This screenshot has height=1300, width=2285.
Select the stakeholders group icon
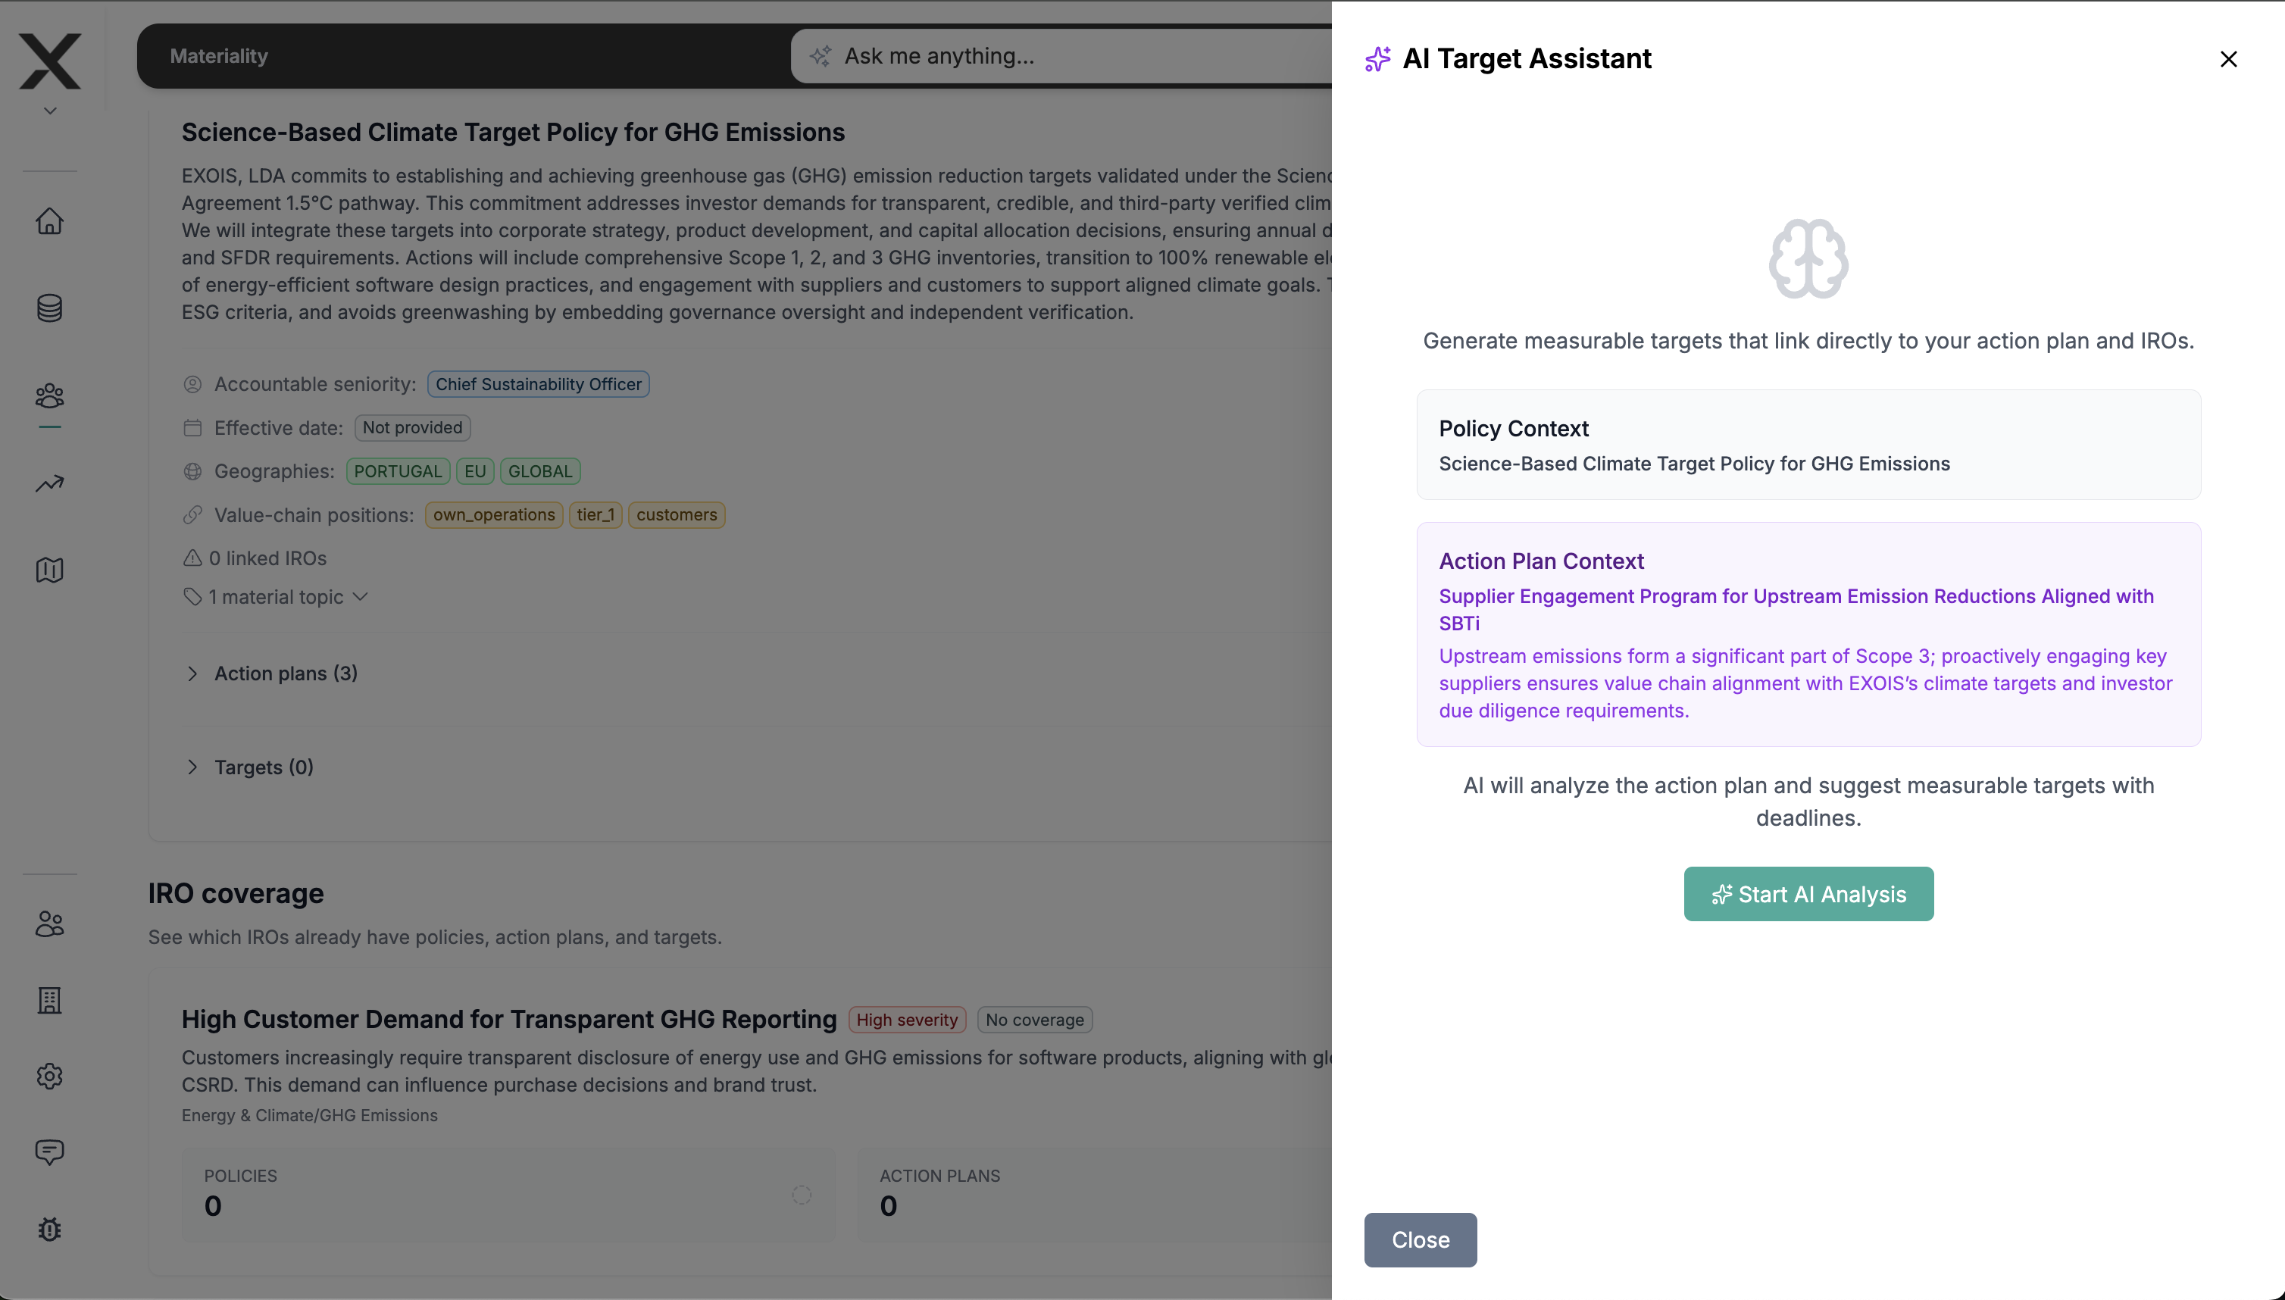50,395
